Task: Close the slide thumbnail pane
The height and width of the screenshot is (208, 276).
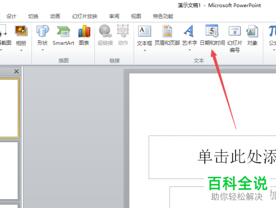Action: [x=17, y=71]
